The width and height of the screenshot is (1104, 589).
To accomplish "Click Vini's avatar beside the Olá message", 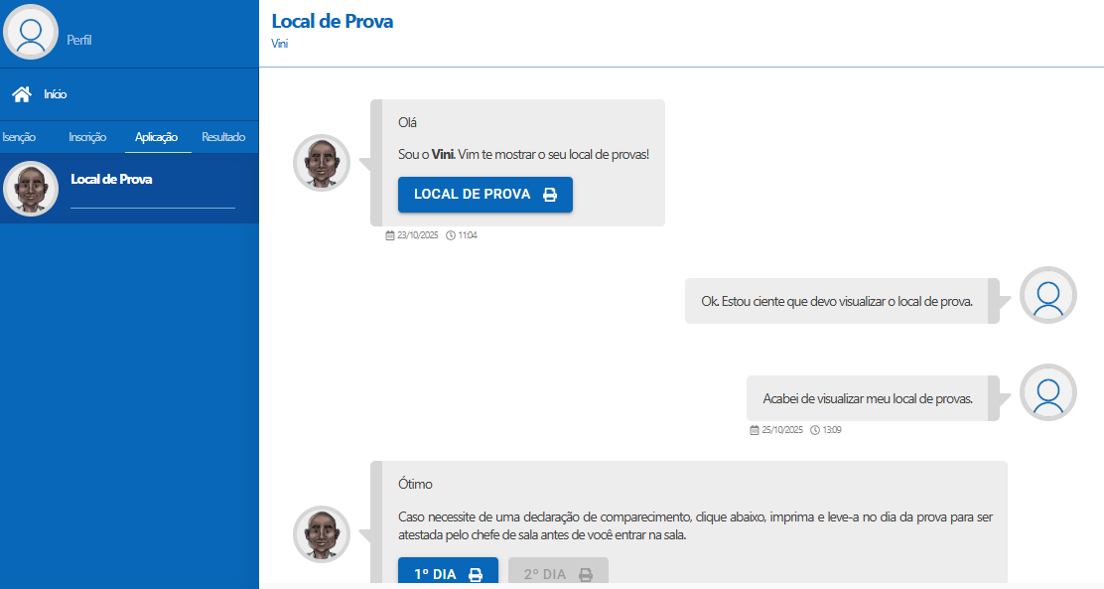I will 322,162.
